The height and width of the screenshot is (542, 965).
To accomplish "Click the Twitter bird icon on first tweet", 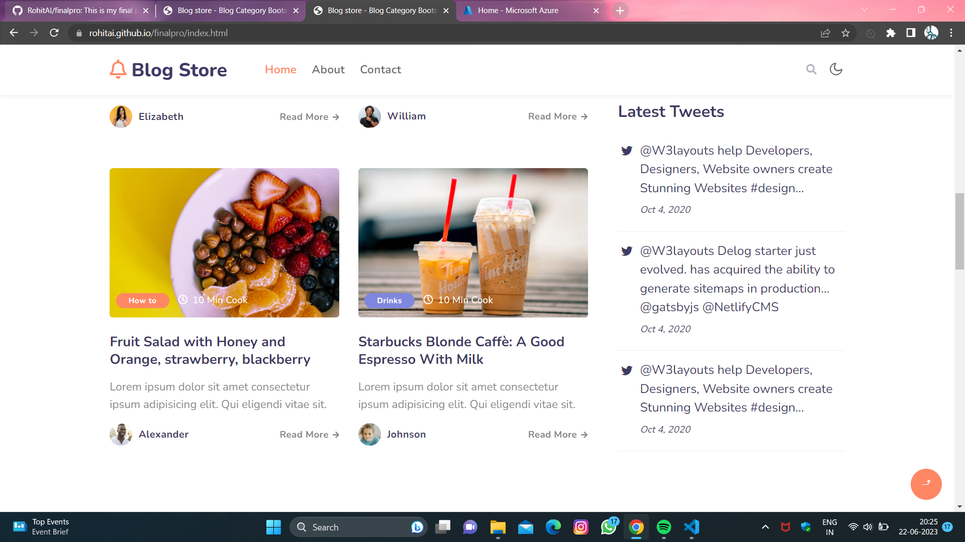I will [x=626, y=151].
